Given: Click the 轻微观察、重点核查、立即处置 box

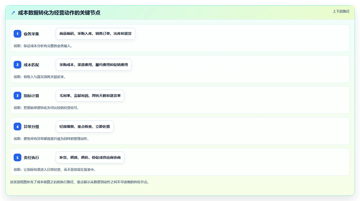Looking at the screenshot, I should (x=85, y=127).
